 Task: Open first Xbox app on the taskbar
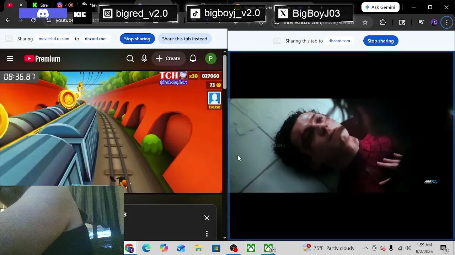pyautogui.click(x=251, y=248)
